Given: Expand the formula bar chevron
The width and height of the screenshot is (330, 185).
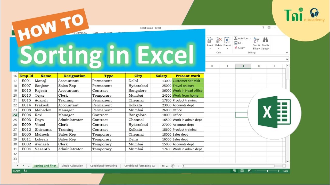Looking at the screenshot, I should point(287,59).
